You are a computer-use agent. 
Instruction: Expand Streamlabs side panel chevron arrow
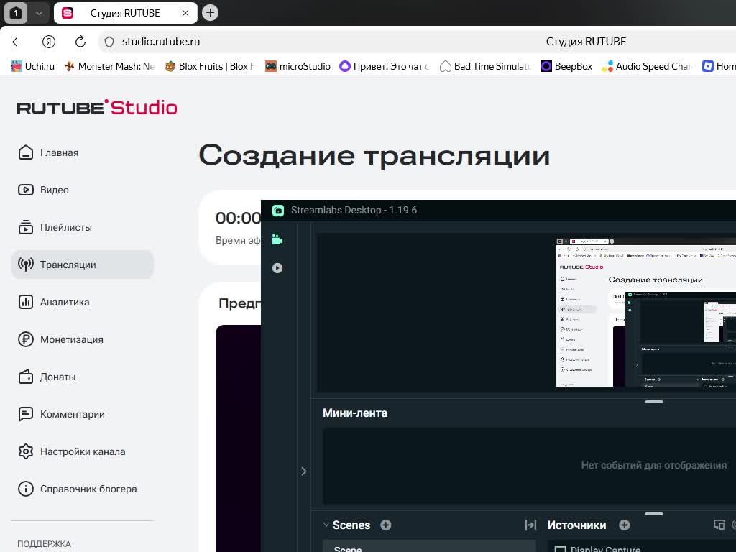pyautogui.click(x=304, y=471)
